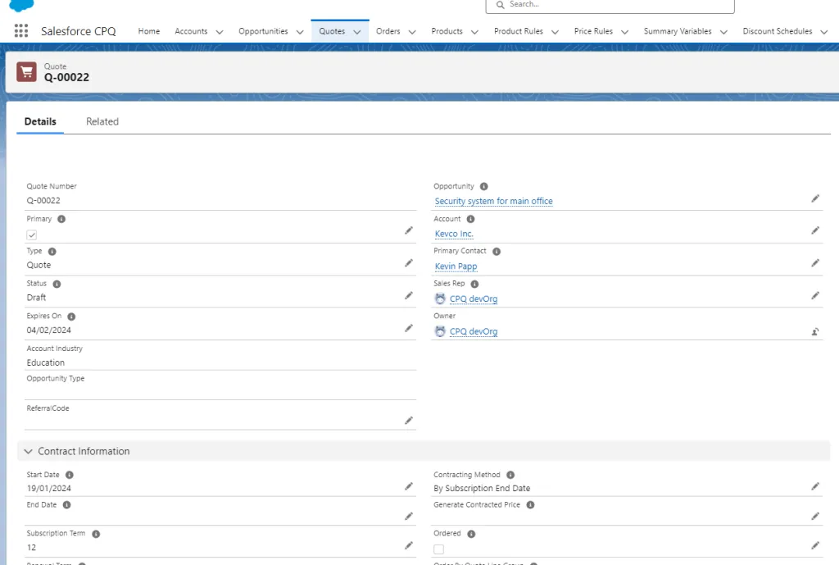Open Security system for main office link
Image resolution: width=839 pixels, height=565 pixels.
pos(493,201)
